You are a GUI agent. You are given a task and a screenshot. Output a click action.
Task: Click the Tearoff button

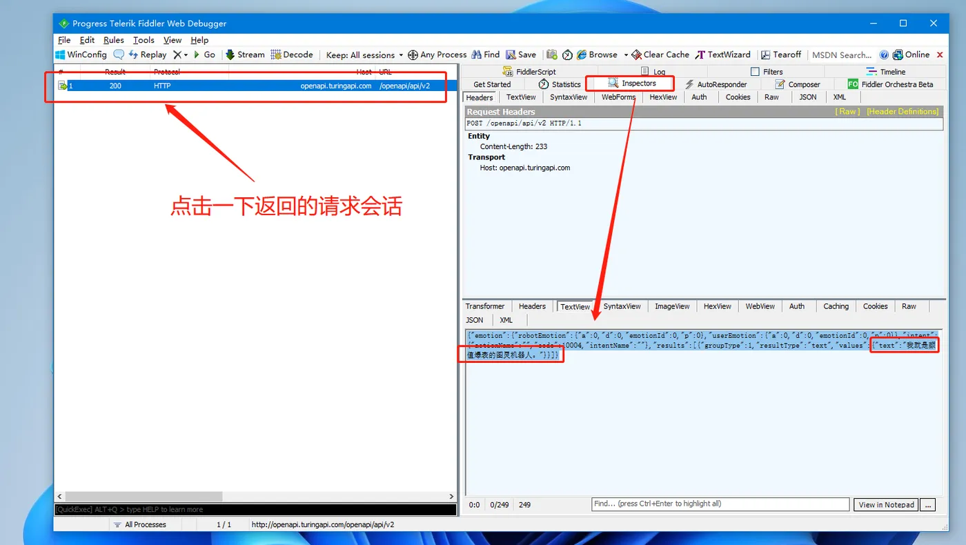(781, 54)
